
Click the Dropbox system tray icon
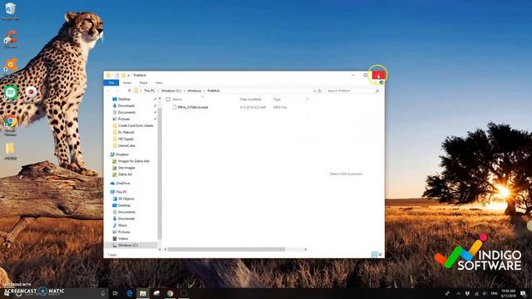pos(467,293)
